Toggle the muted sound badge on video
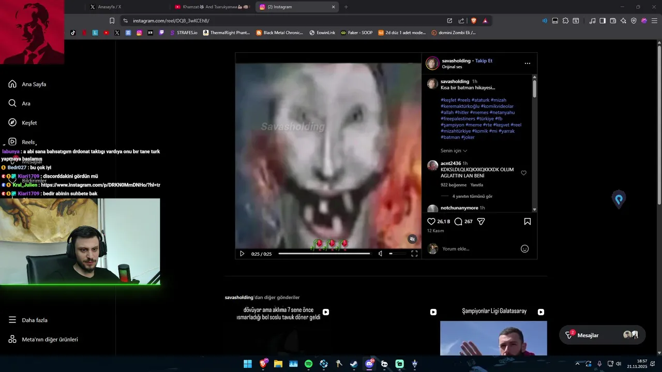Image resolution: width=662 pixels, height=372 pixels. [x=412, y=239]
